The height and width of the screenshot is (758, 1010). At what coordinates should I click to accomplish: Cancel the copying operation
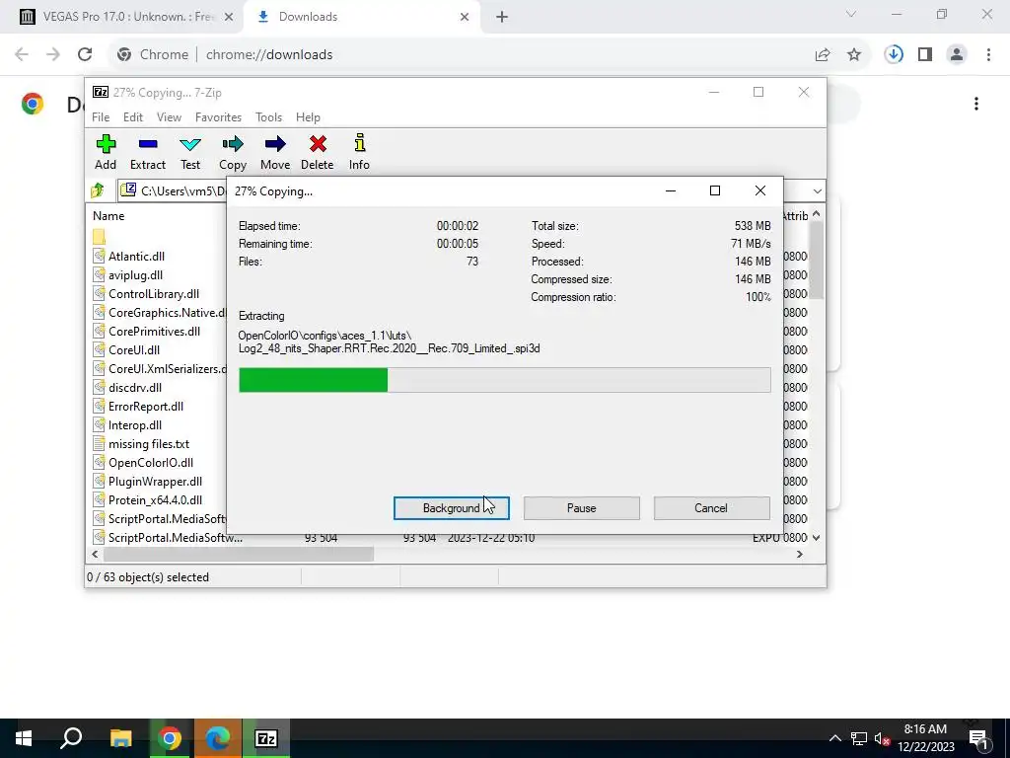pos(711,508)
